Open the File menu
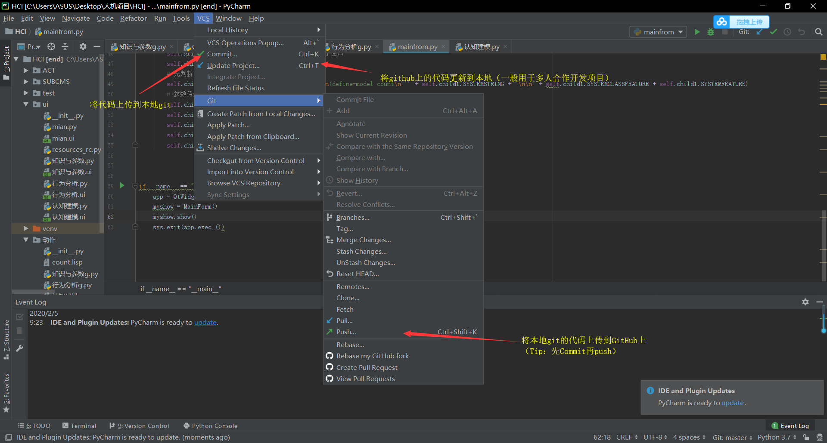The height and width of the screenshot is (443, 827). click(x=9, y=18)
